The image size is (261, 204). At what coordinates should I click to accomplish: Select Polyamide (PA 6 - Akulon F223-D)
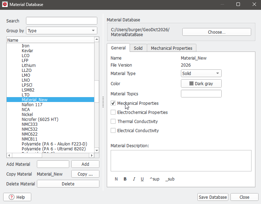pos(54,144)
